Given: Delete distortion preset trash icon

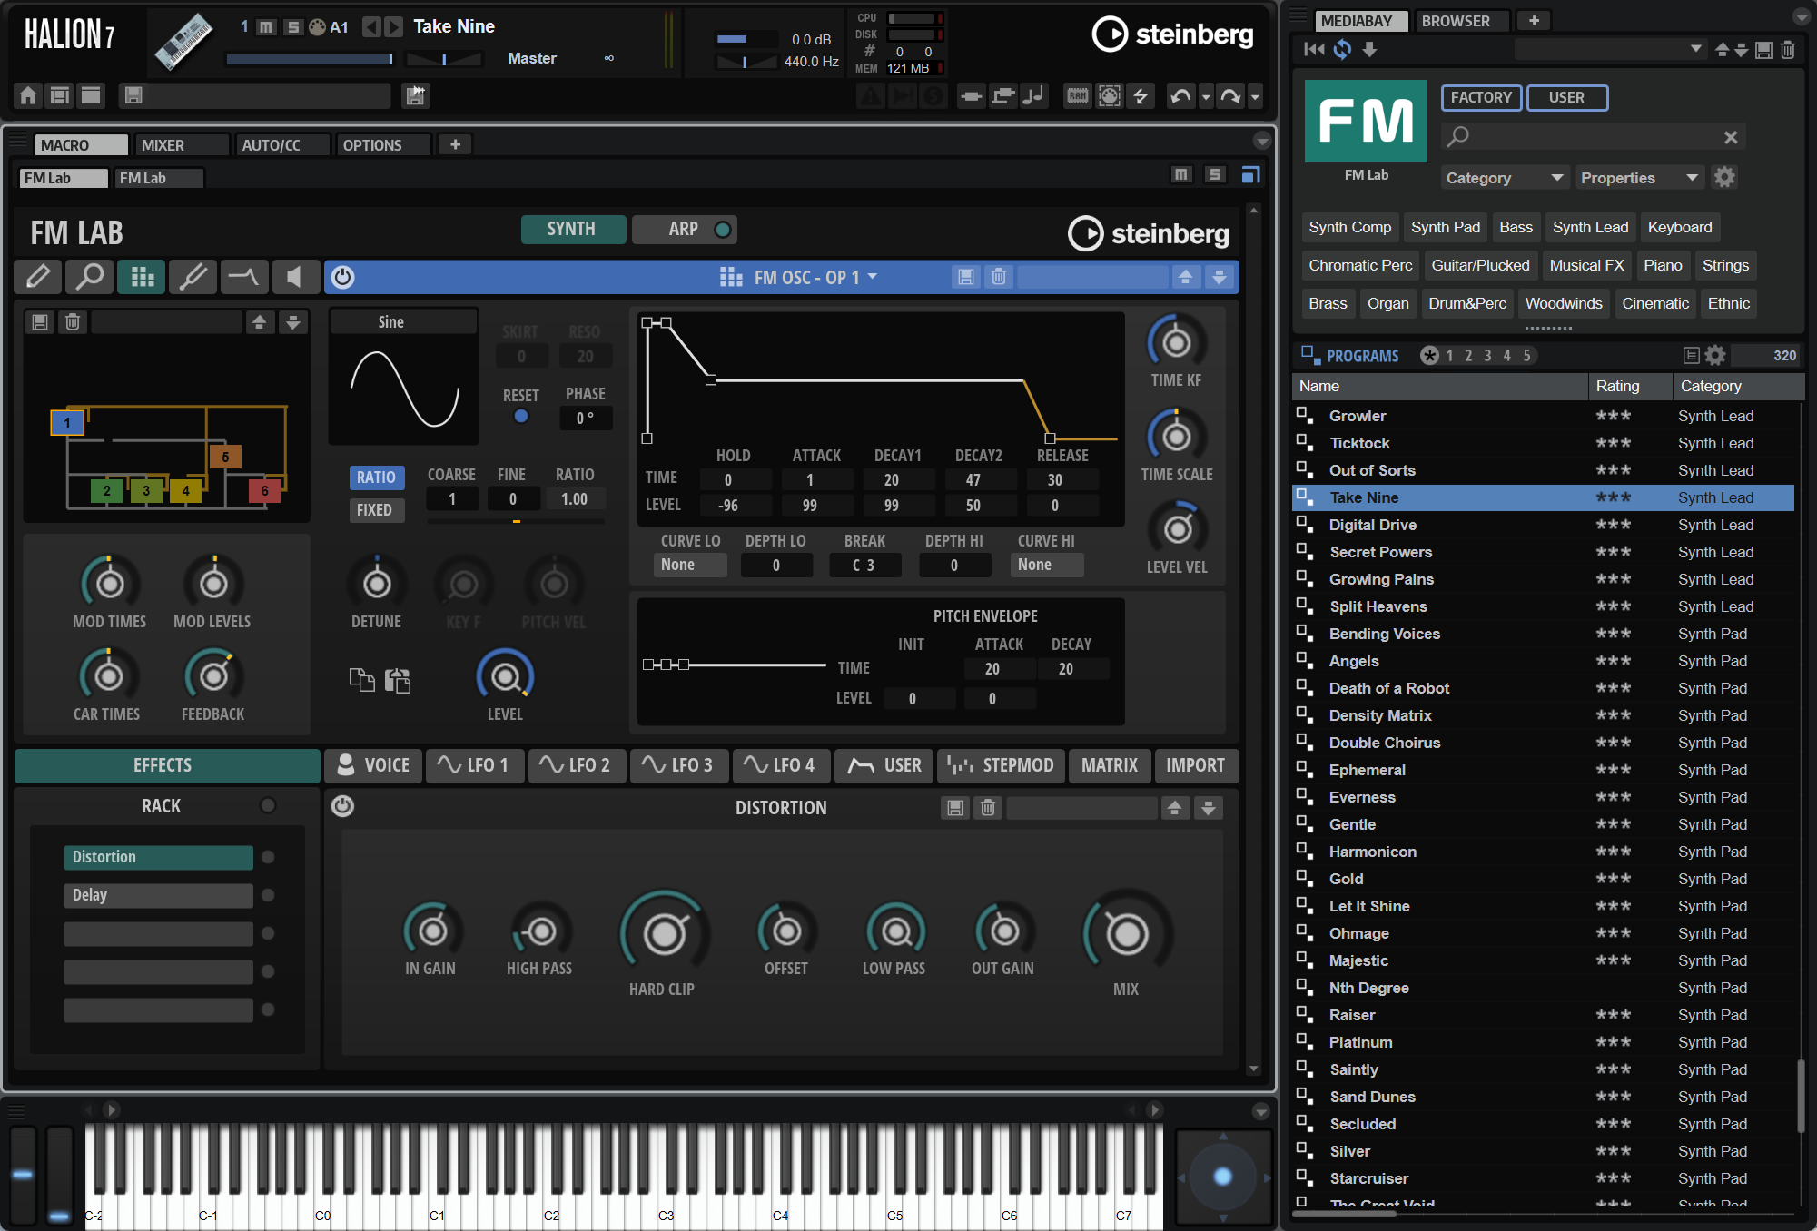Looking at the screenshot, I should tap(988, 807).
